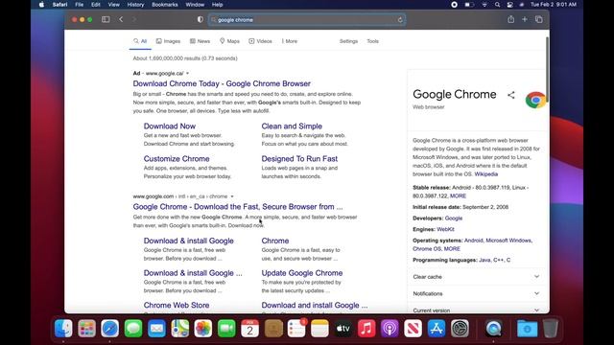Expand the Notifications section
This screenshot has height=345, width=614.
(476, 293)
